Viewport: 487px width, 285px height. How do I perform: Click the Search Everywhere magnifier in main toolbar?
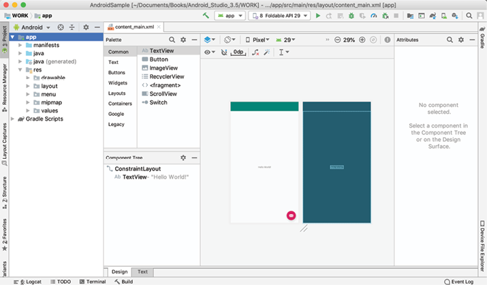pyautogui.click(x=469, y=16)
